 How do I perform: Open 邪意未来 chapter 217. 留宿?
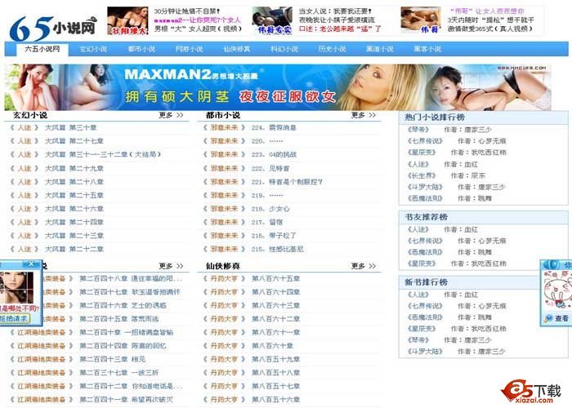click(x=267, y=222)
